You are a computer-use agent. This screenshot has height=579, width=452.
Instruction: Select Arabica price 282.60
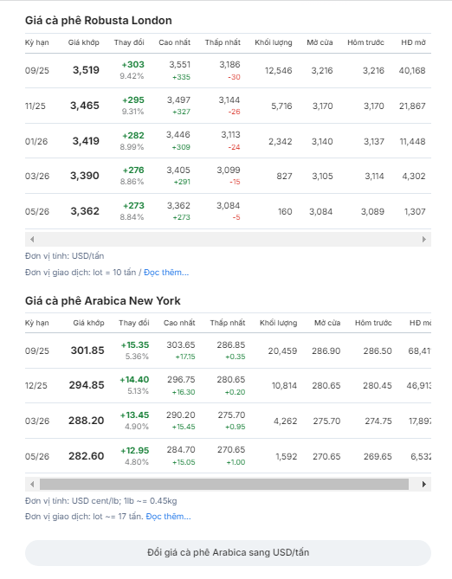pos(86,456)
